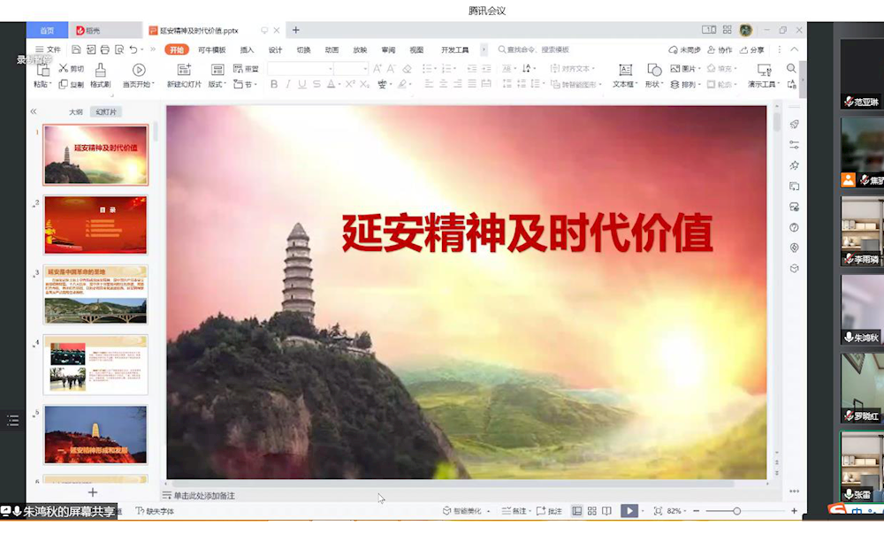Toggle Strikethrough formatting
Screen dimensions: 884x534
click(316, 84)
